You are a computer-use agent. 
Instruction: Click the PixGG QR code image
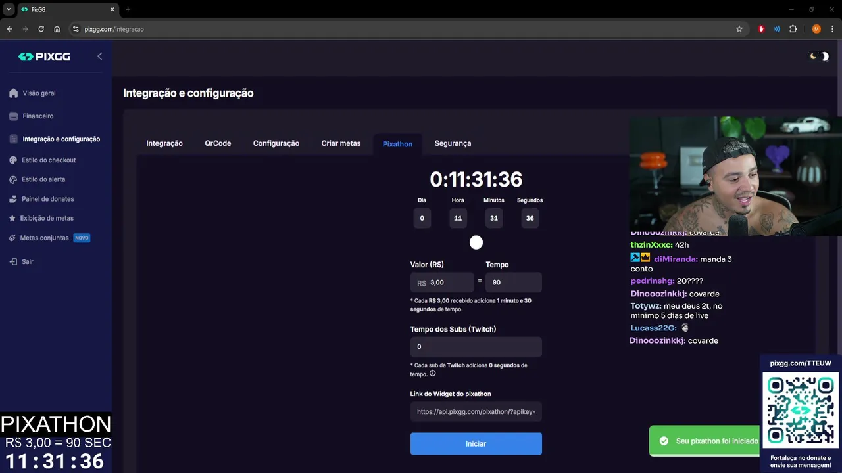point(801,411)
